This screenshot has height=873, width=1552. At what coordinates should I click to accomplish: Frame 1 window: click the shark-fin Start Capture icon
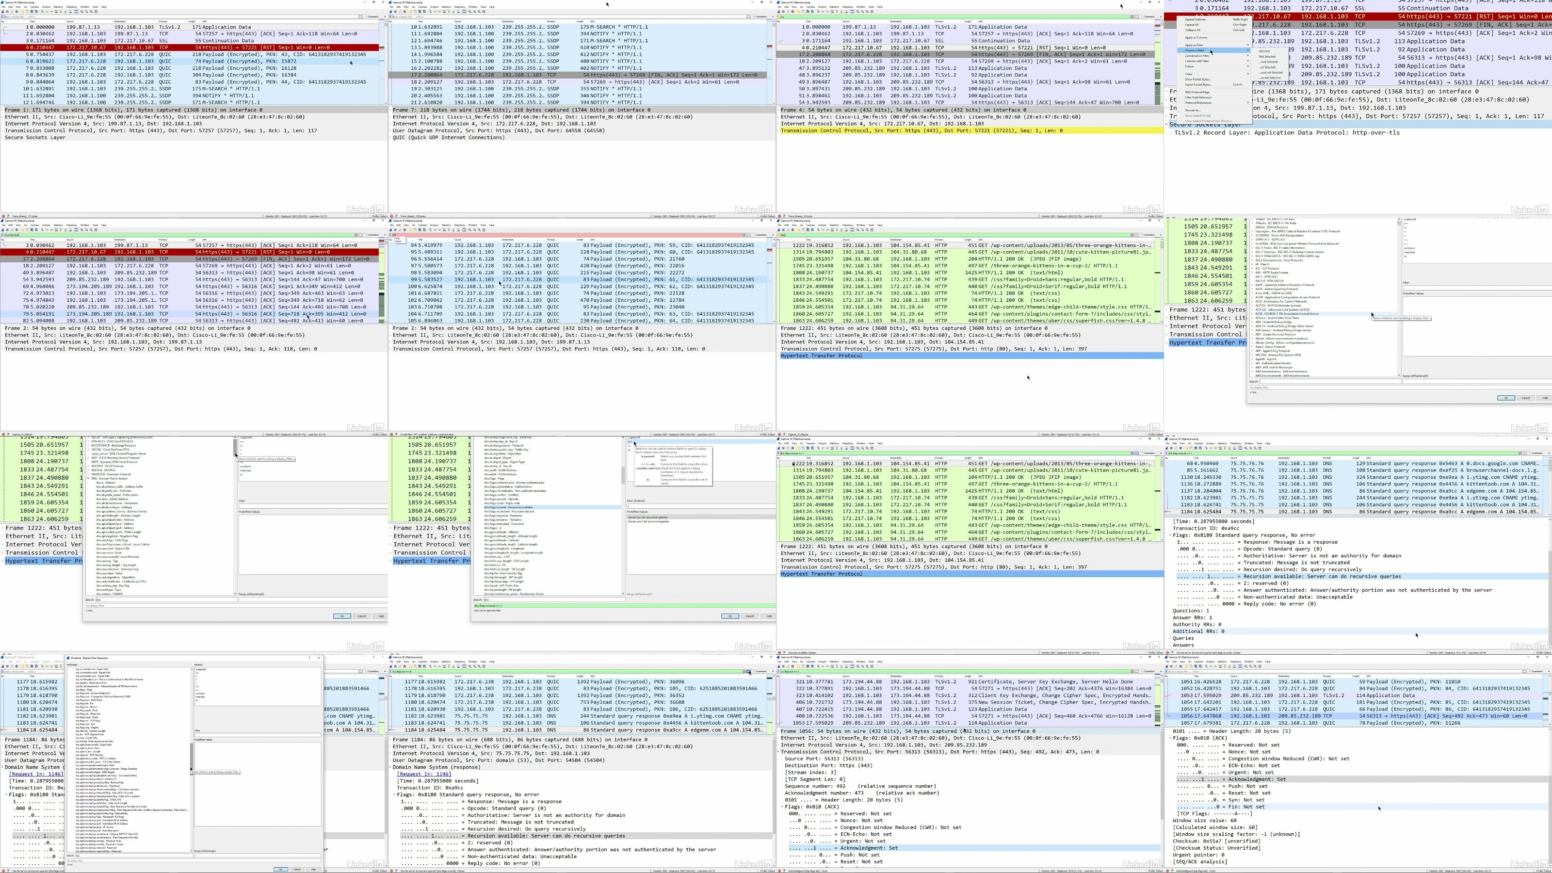point(2,12)
